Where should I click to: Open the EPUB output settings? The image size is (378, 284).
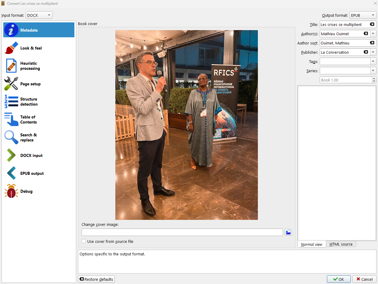pyautogui.click(x=39, y=173)
